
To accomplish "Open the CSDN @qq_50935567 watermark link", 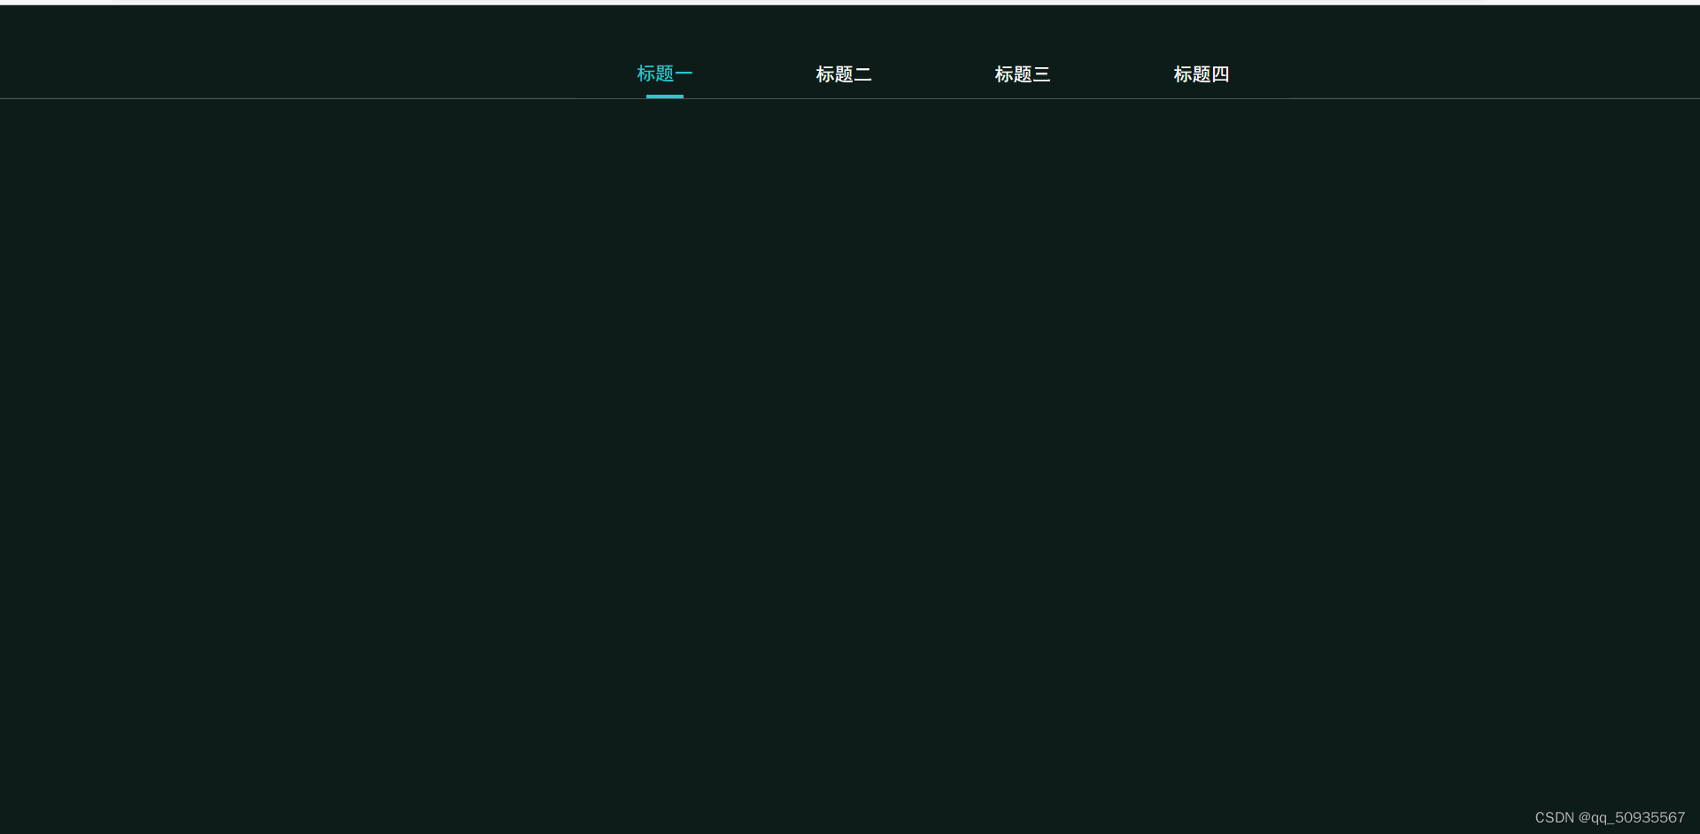I will tap(1610, 817).
